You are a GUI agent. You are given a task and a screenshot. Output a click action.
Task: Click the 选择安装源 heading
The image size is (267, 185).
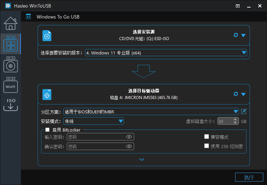pyautogui.click(x=144, y=32)
